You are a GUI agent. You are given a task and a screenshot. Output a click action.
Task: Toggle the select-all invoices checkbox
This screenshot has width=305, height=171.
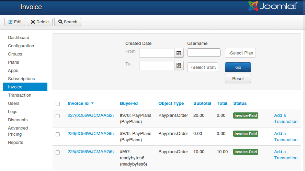[x=58, y=104]
